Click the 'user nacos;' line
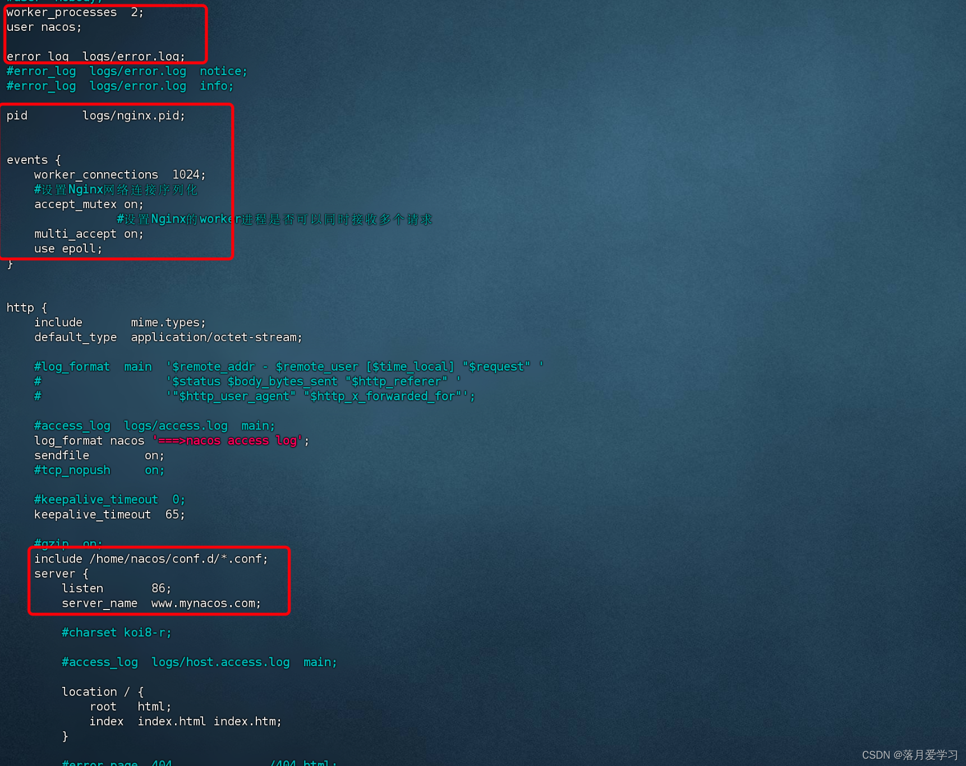 pyautogui.click(x=44, y=27)
